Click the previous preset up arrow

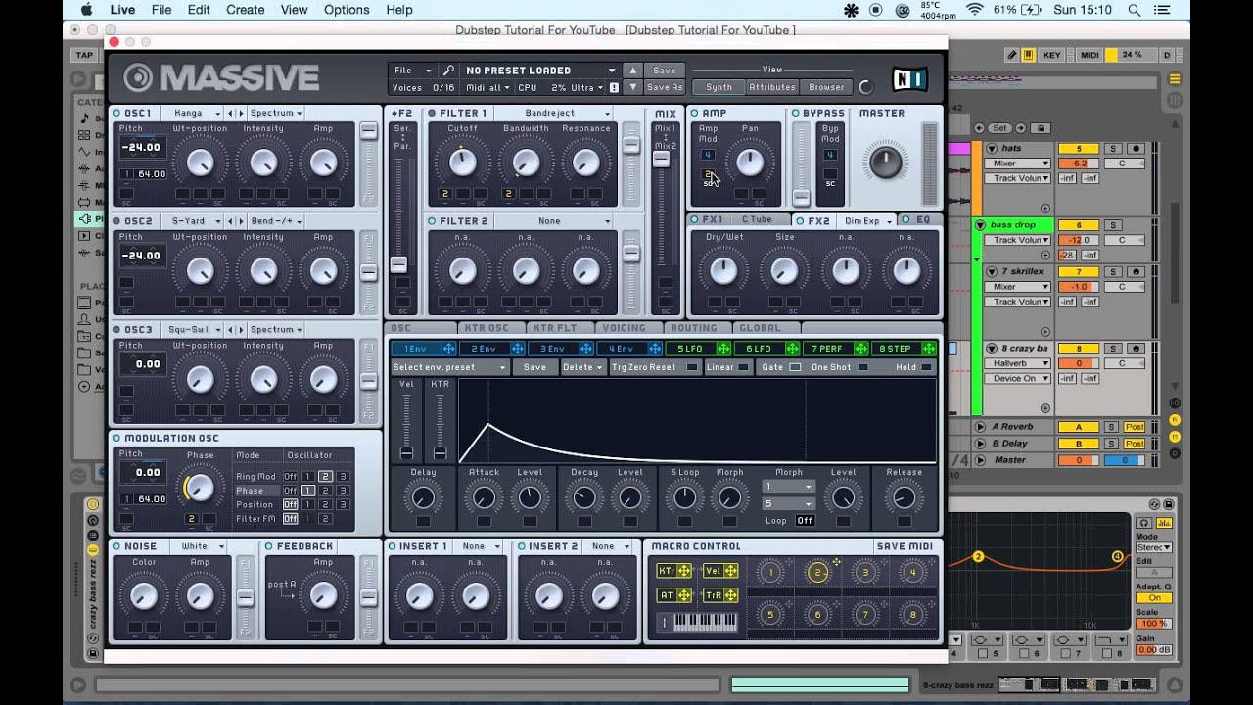click(x=633, y=70)
